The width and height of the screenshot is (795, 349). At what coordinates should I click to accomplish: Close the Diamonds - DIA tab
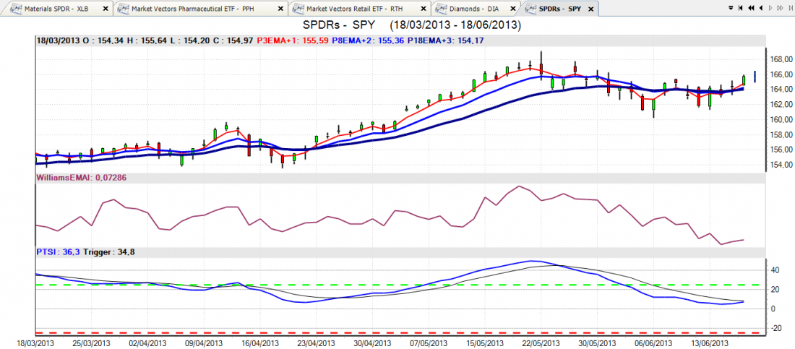pos(511,9)
